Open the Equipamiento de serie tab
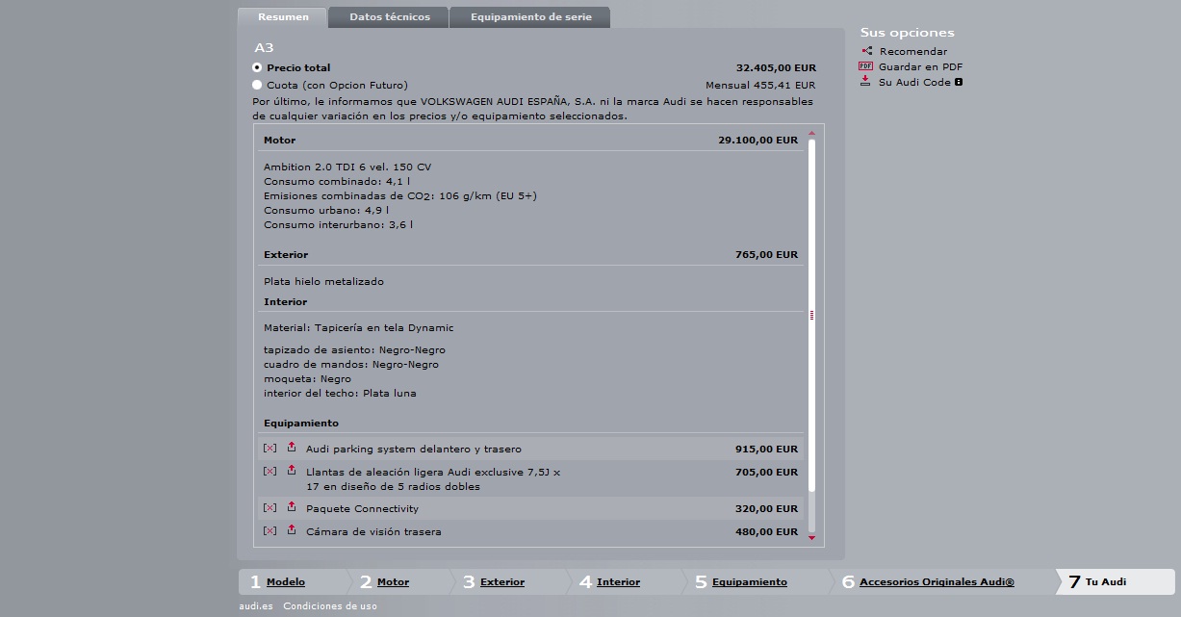The image size is (1181, 617). [530, 17]
